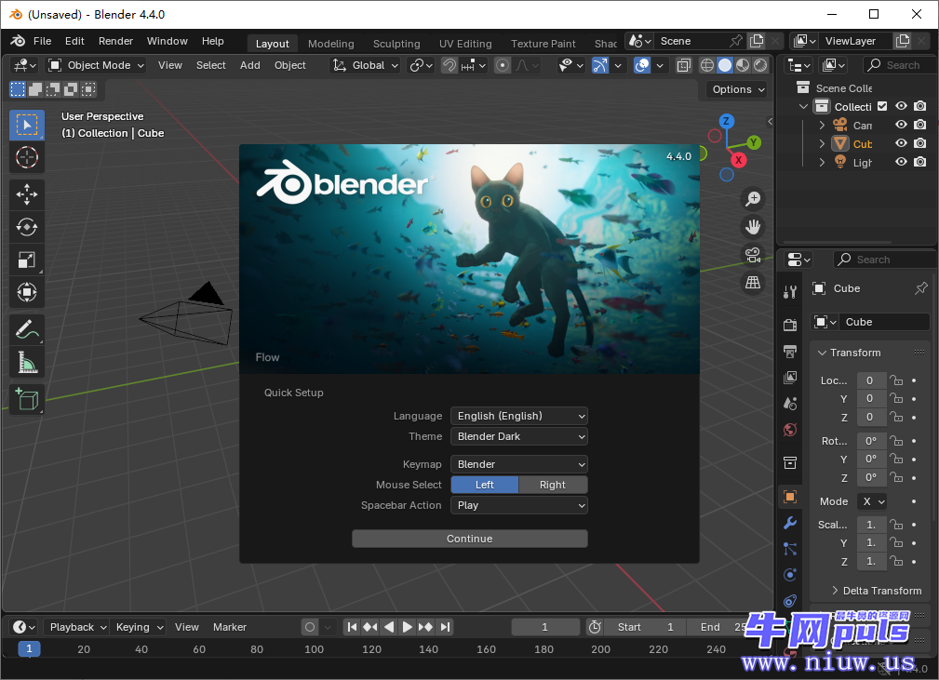Choose the Move tool in toolbar
This screenshot has width=939, height=680.
[27, 194]
